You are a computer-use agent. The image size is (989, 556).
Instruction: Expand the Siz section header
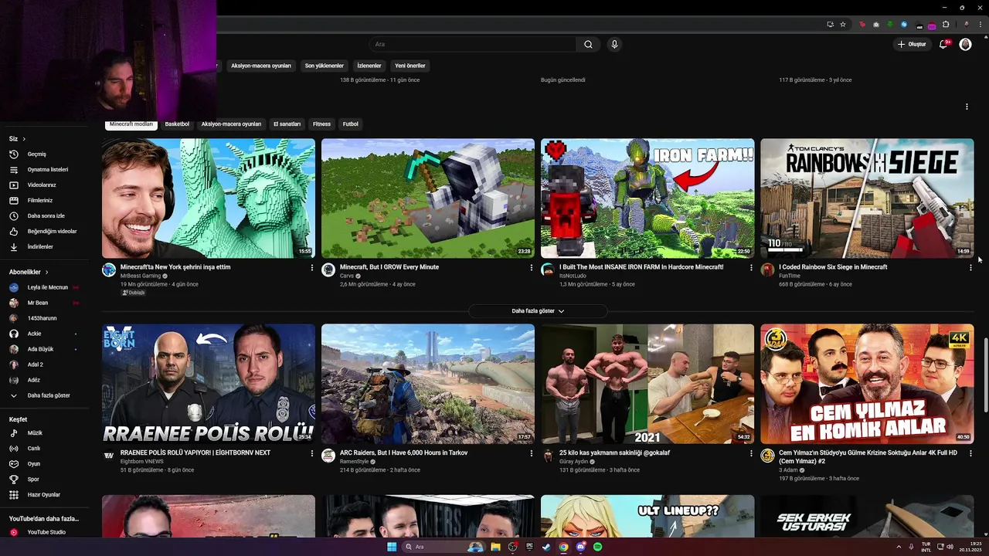[18, 139]
